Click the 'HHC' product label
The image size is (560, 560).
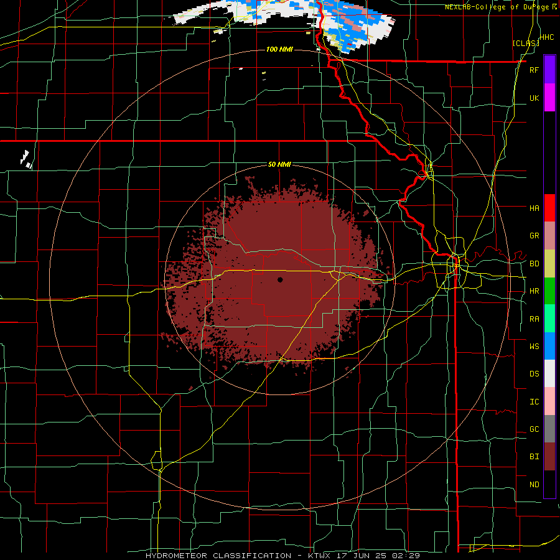coord(547,37)
